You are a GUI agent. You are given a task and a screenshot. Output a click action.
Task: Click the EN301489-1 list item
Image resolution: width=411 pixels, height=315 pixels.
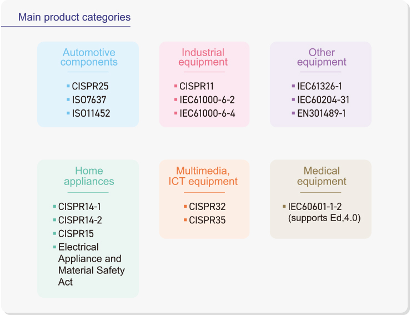[321, 113]
